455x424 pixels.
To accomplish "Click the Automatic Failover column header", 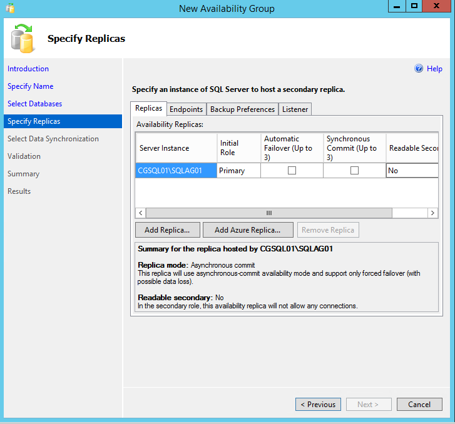I will [292, 148].
